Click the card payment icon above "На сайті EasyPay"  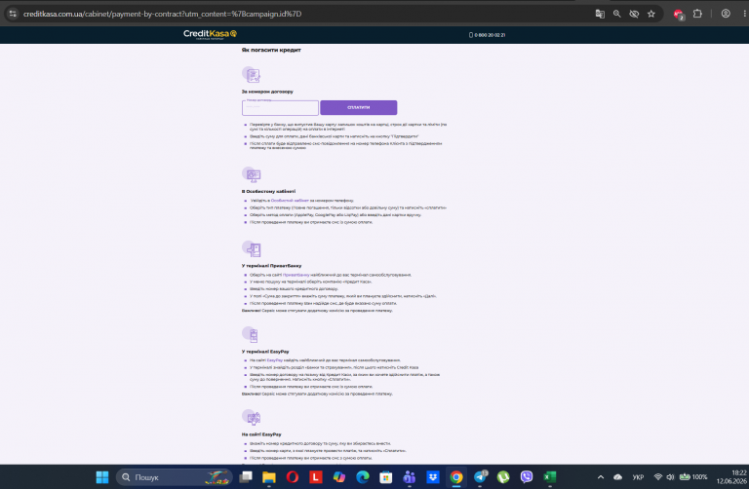pyautogui.click(x=252, y=418)
